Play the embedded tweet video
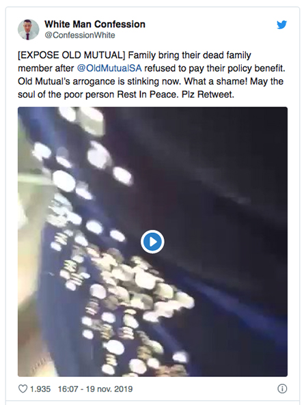 coord(152,242)
